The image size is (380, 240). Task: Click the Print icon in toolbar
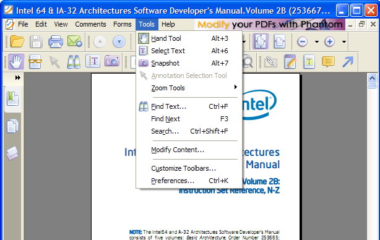point(56,41)
